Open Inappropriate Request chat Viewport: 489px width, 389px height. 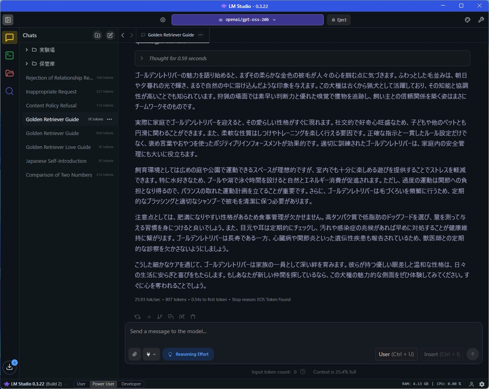(x=70, y=92)
